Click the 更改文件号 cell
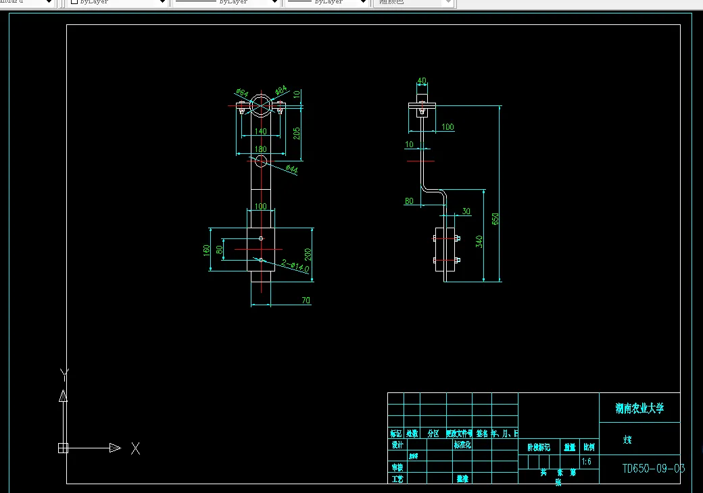 coord(459,434)
